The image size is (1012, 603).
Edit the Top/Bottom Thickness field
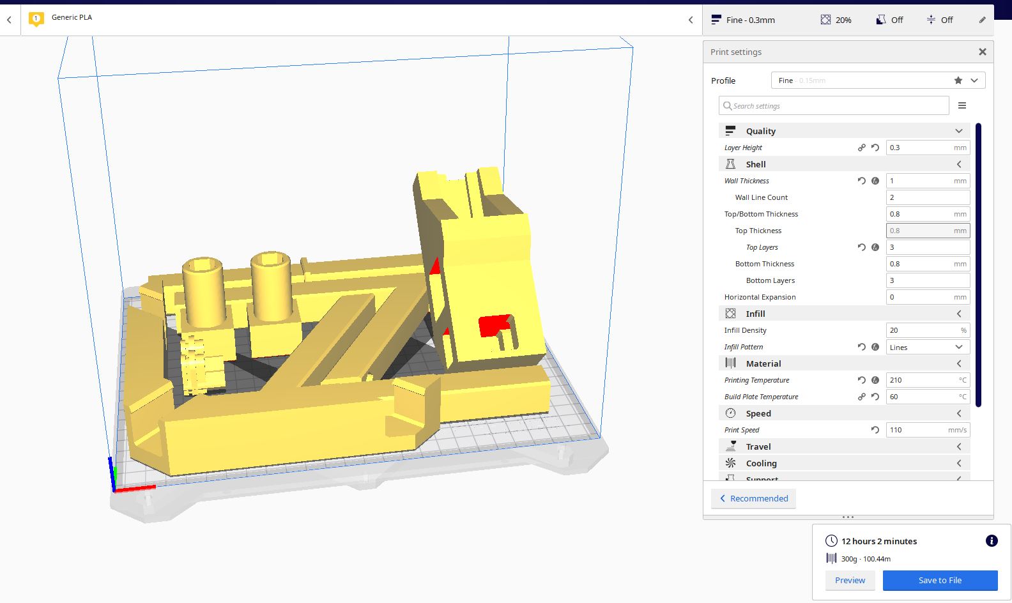pos(928,214)
